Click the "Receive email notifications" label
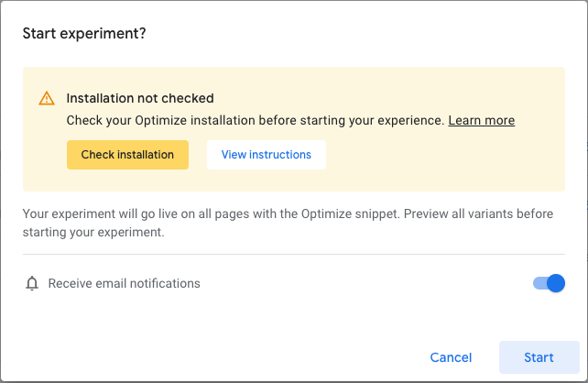Screen dimensions: 588x383 click(124, 283)
